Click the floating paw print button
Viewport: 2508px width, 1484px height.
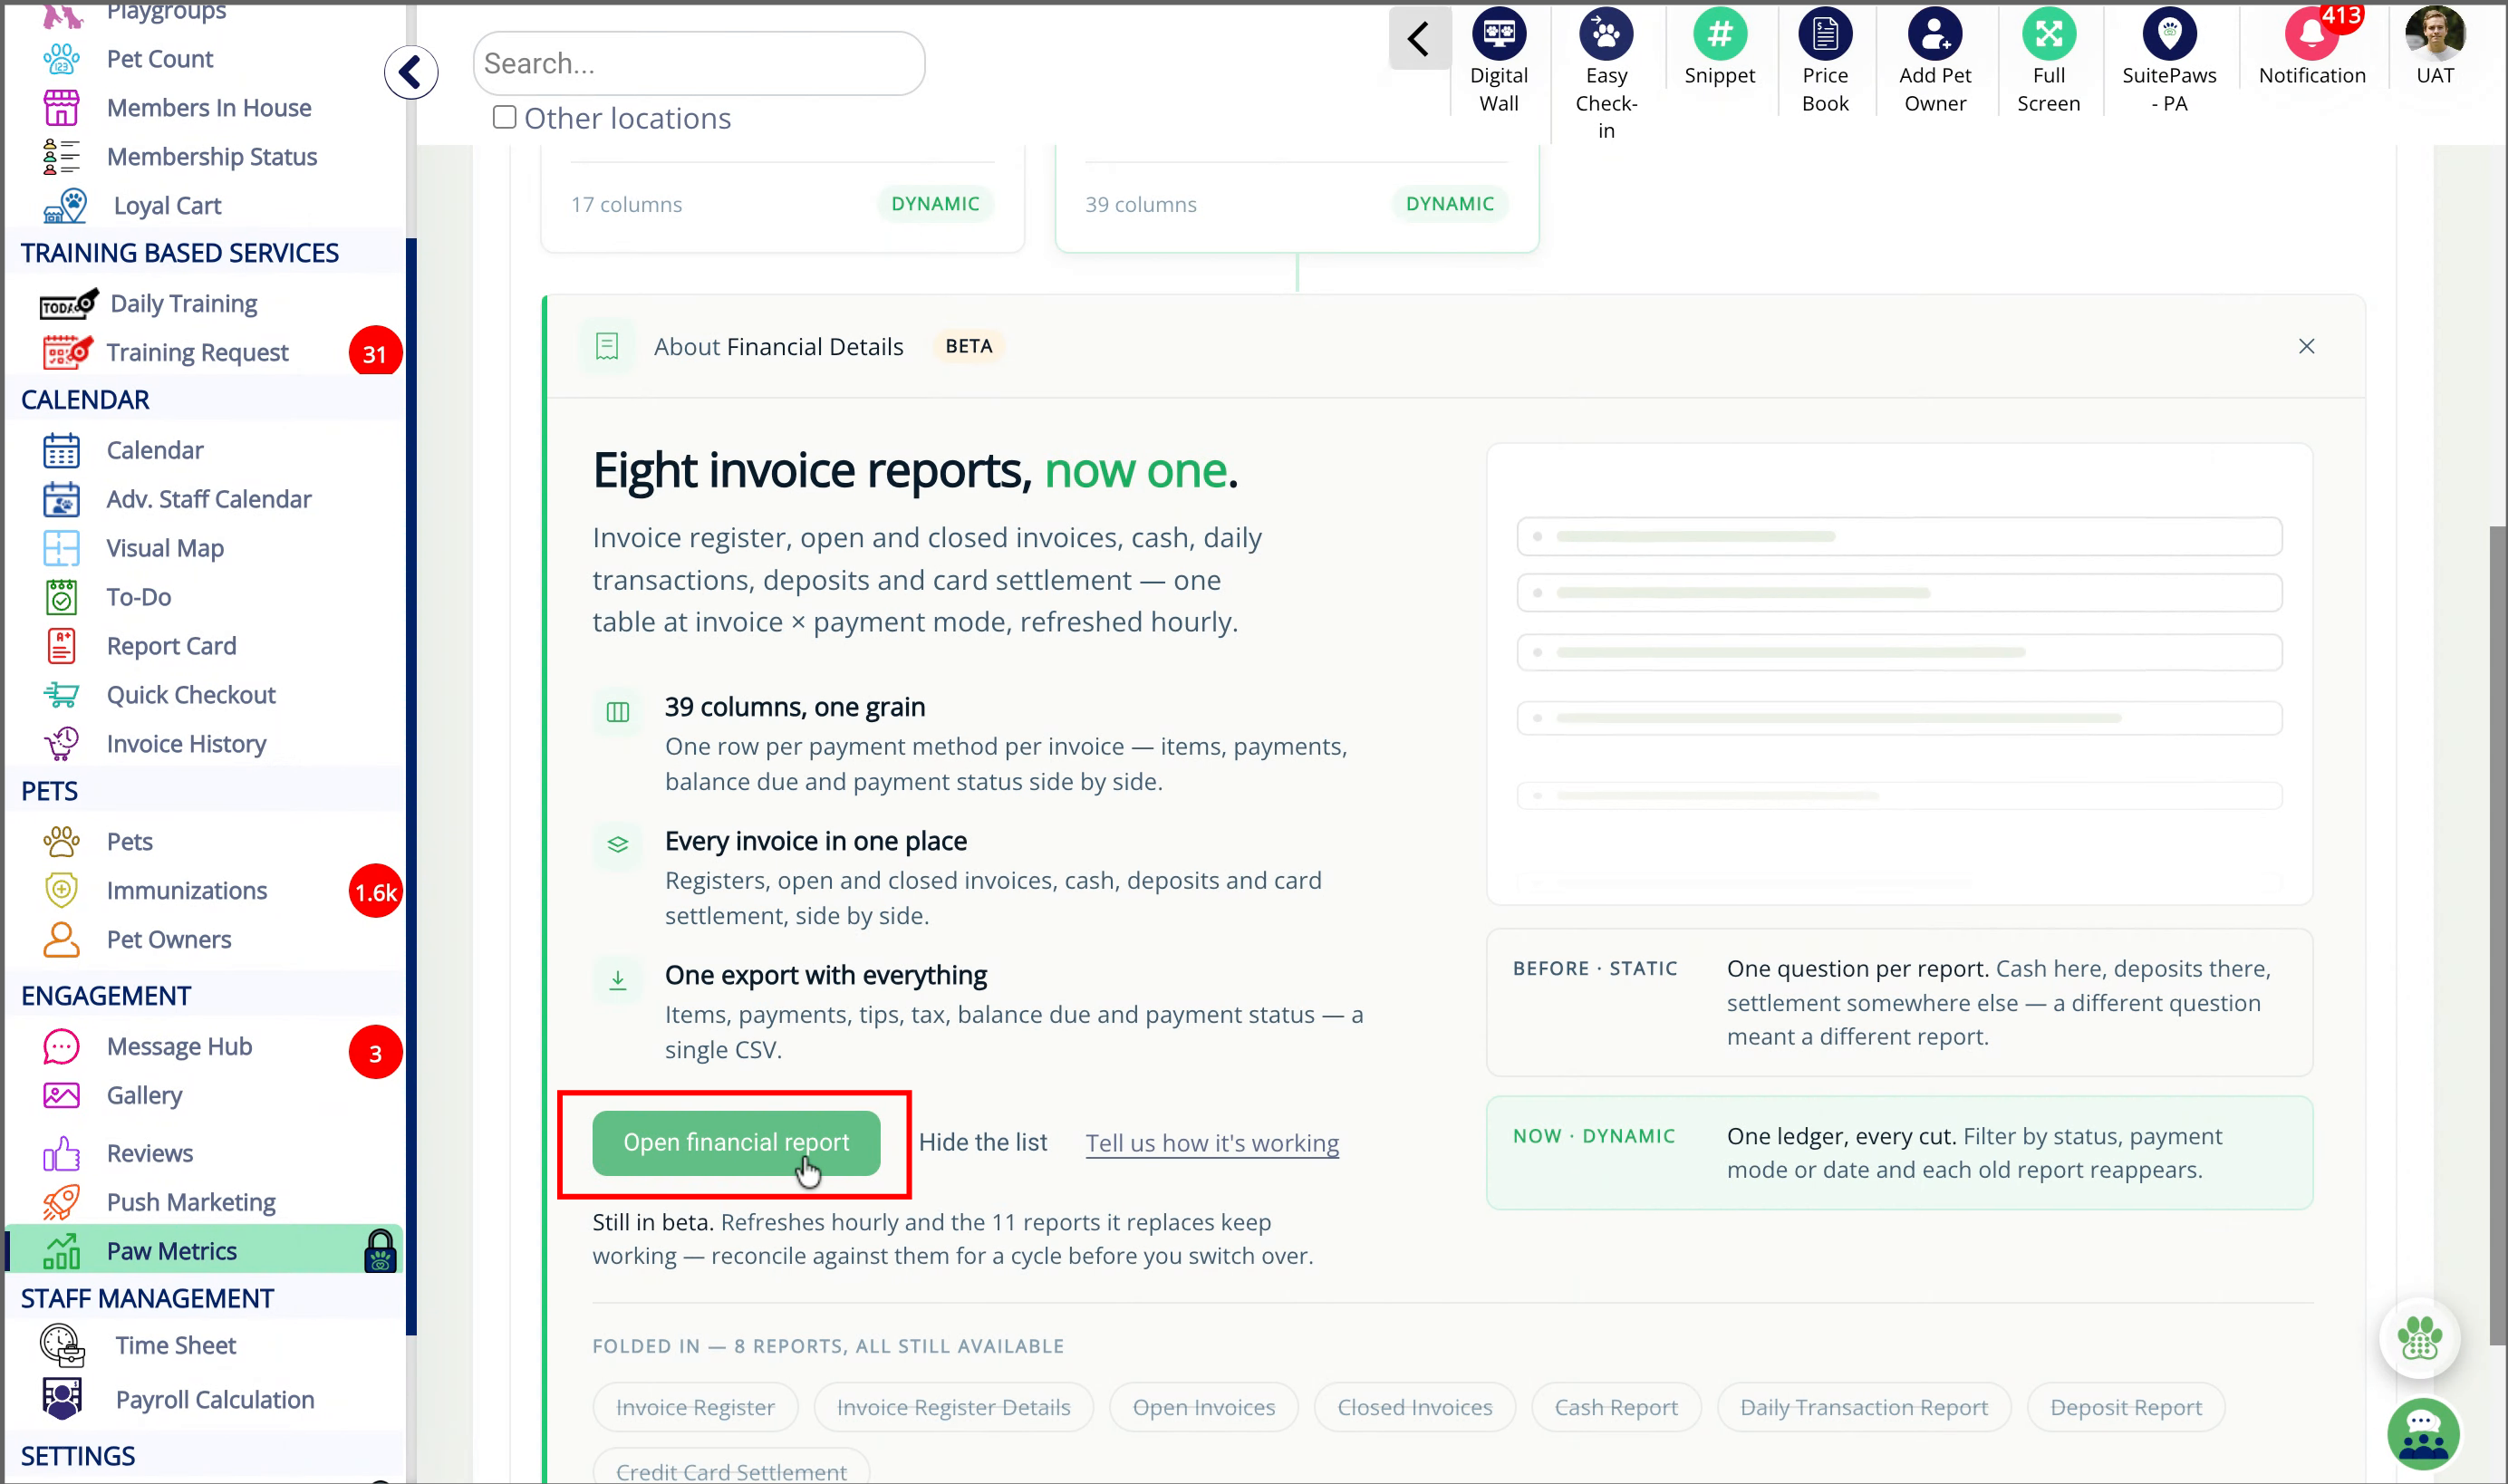(x=2419, y=1338)
